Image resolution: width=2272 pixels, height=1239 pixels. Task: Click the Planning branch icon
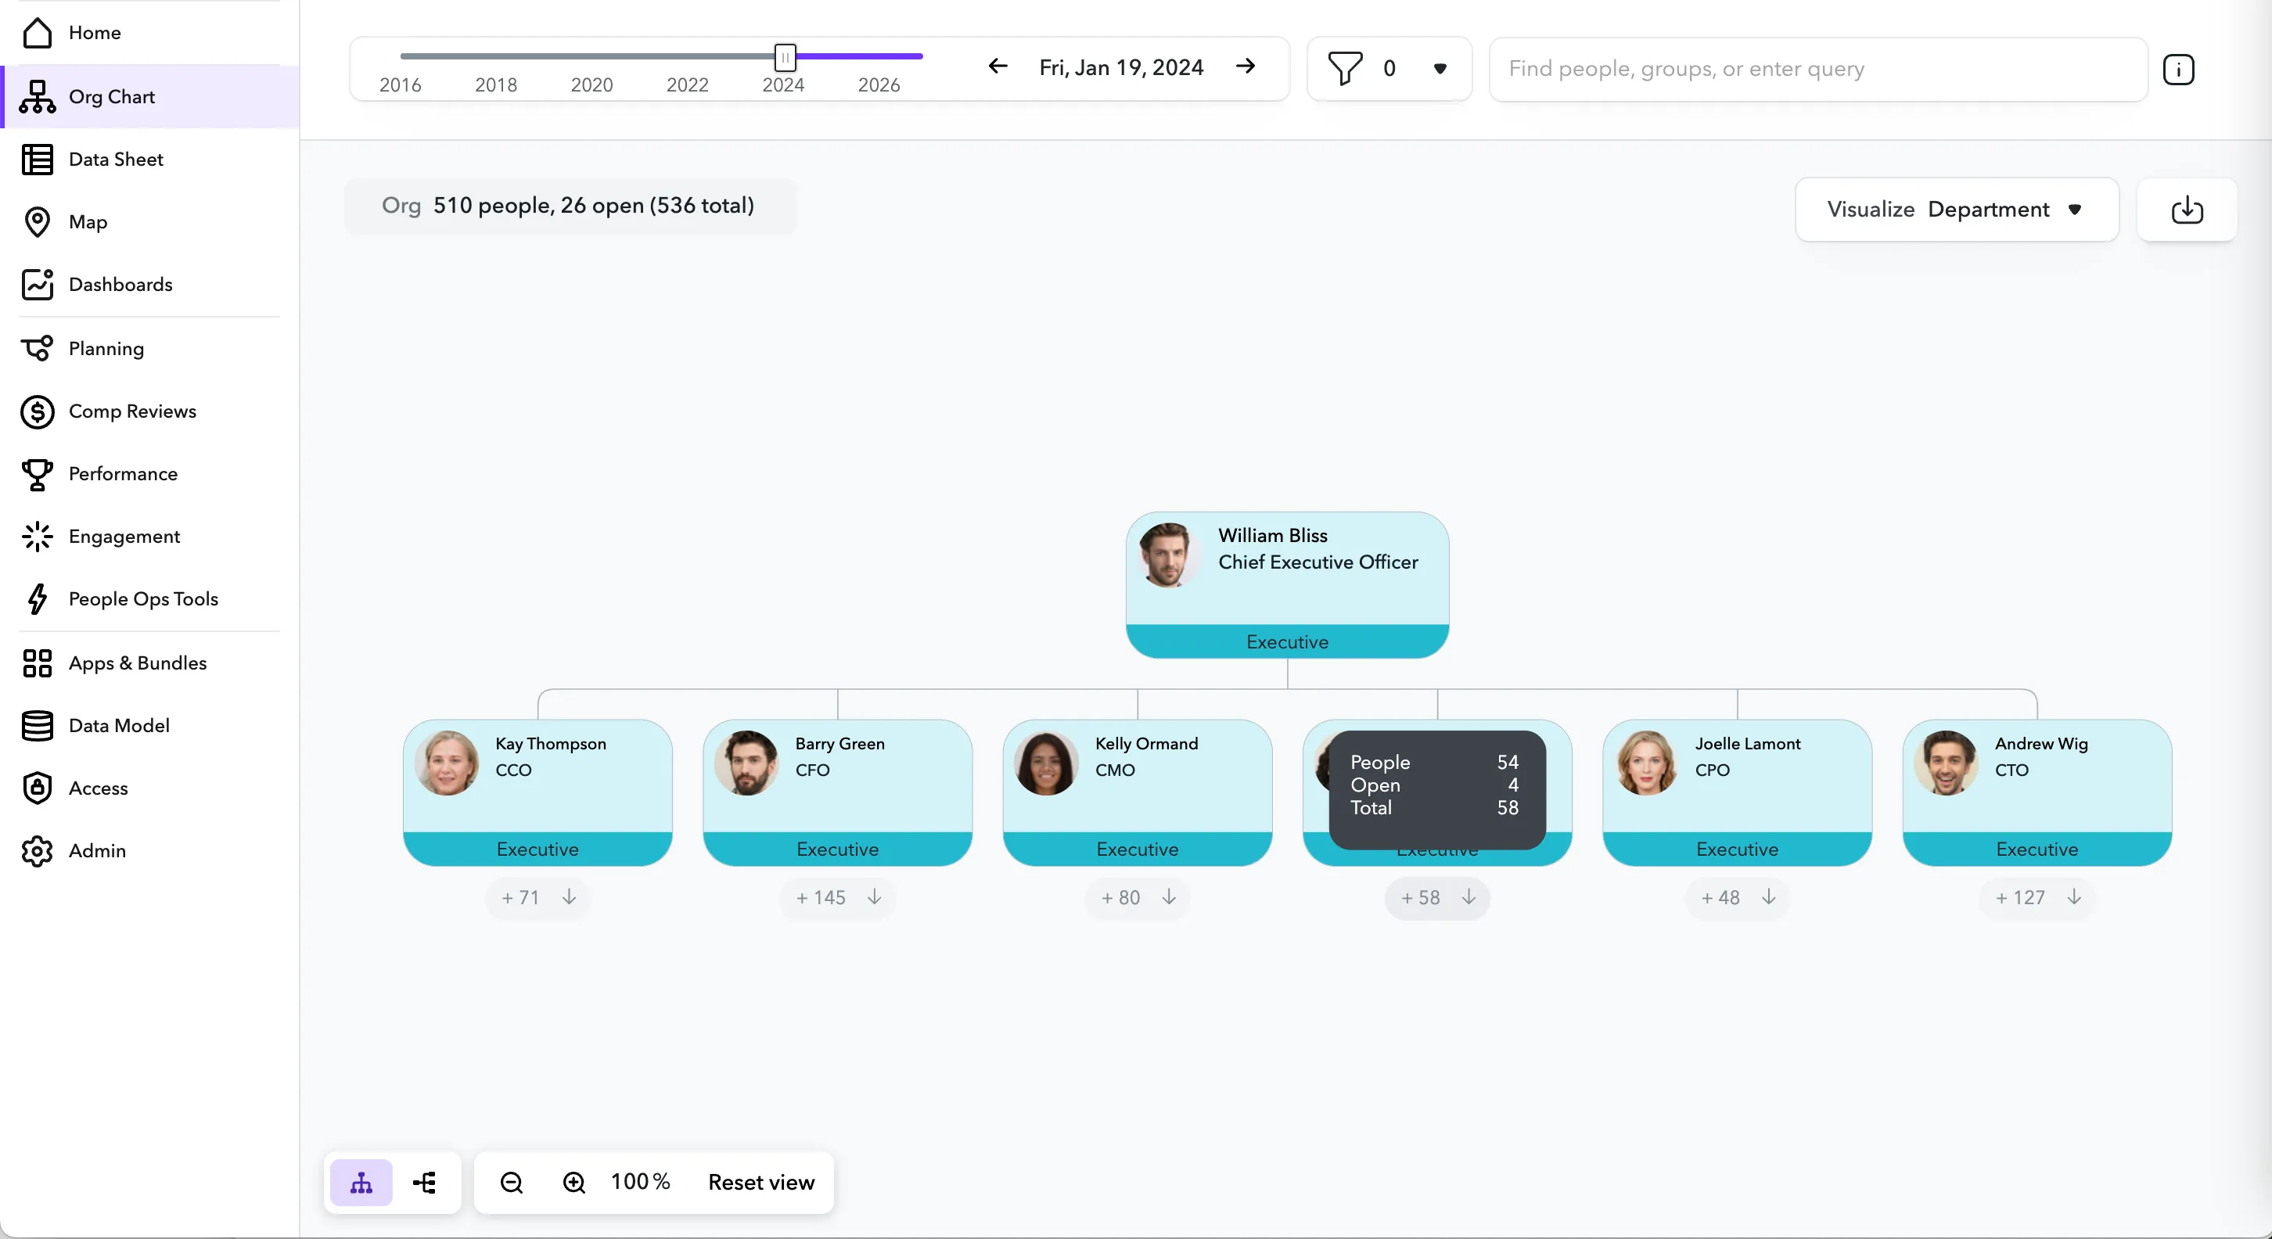pos(37,349)
